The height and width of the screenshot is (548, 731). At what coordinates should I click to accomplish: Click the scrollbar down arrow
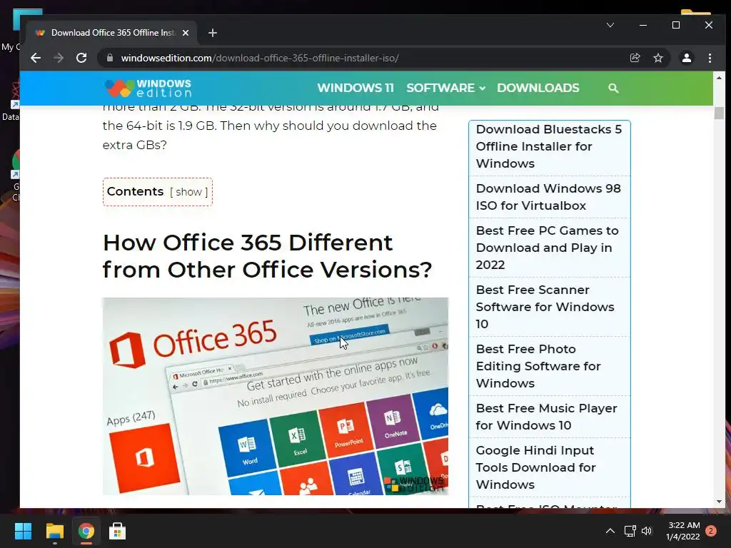point(719,502)
